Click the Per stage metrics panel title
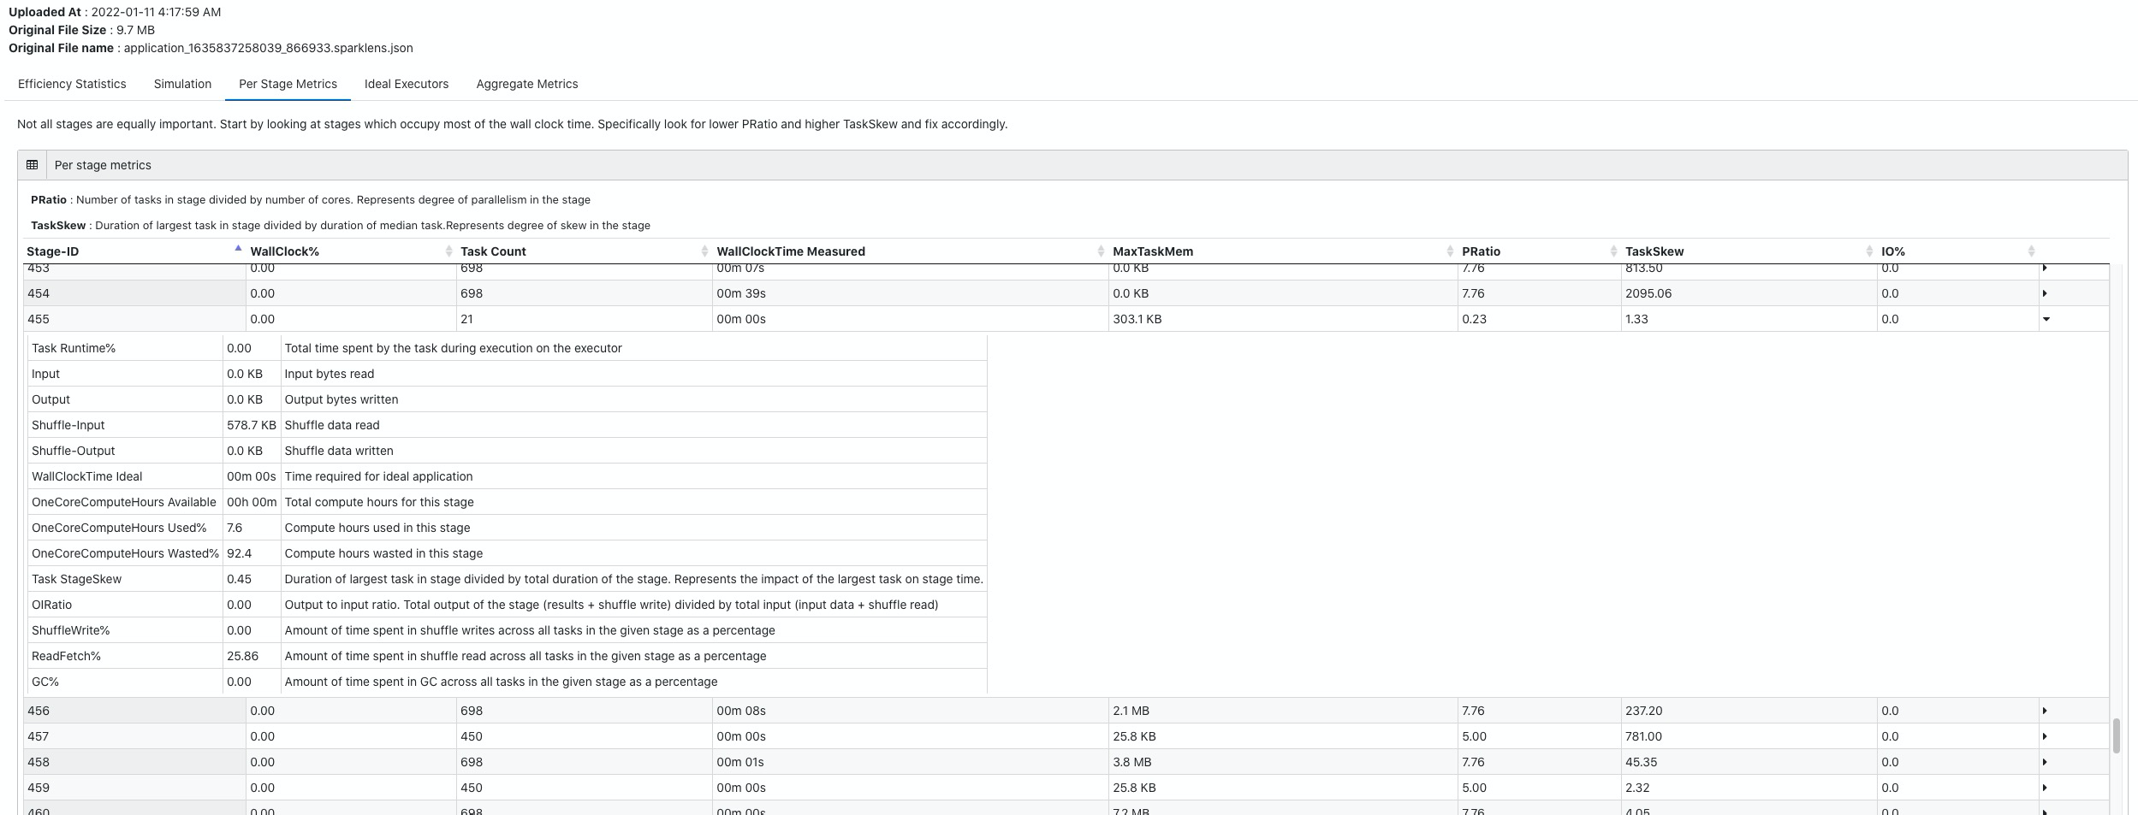The height and width of the screenshot is (815, 2138). click(x=103, y=165)
